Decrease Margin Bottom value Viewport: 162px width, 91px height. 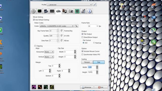click(59, 77)
